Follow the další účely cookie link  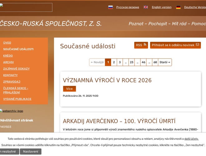(191, 139)
